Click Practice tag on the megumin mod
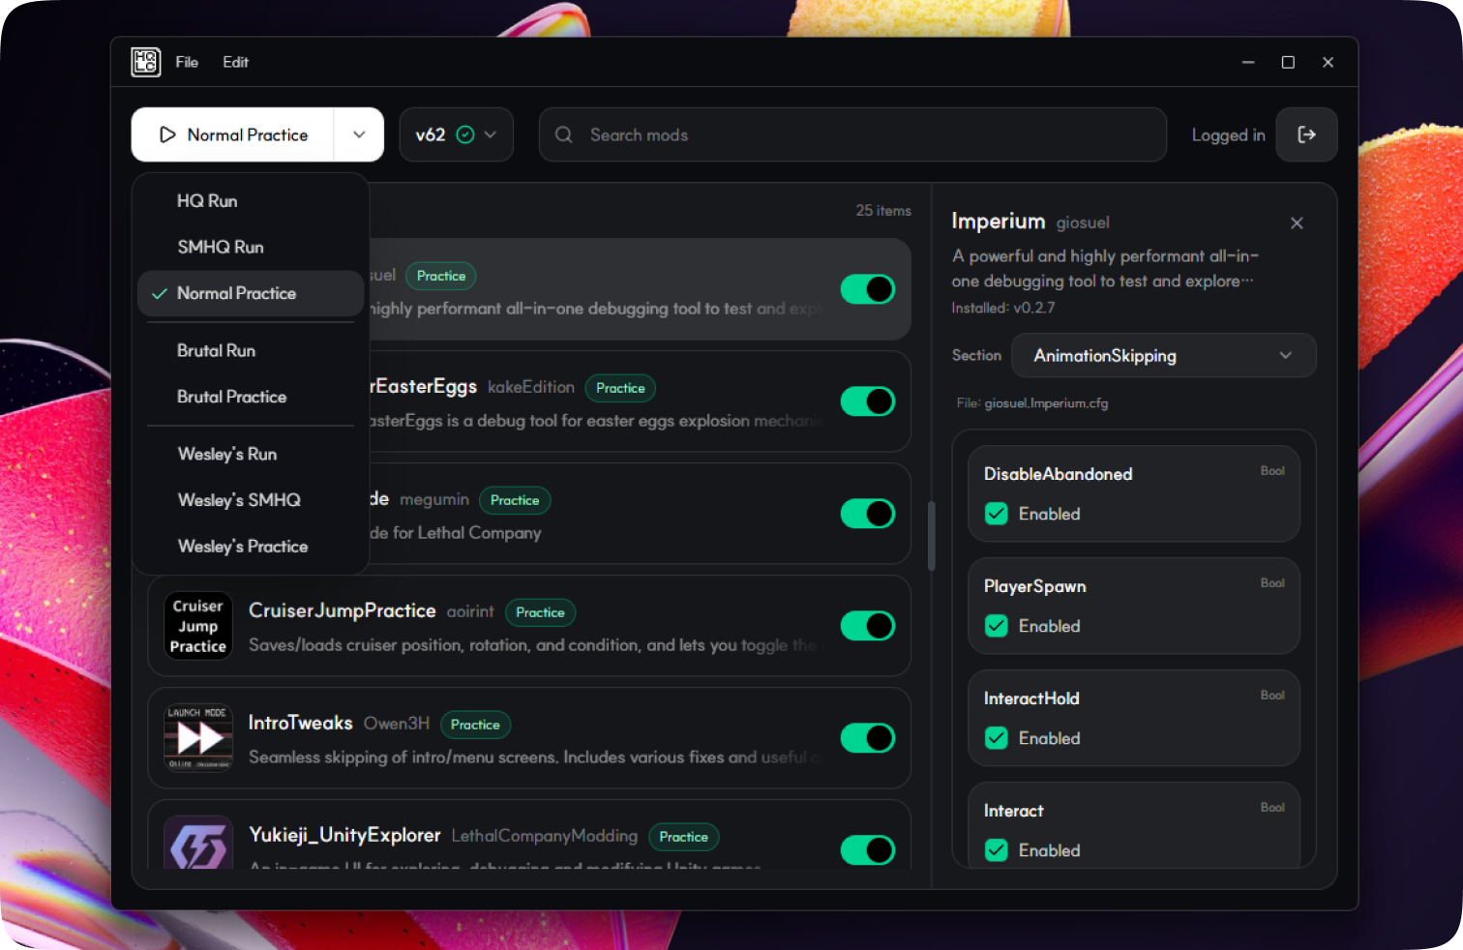Viewport: 1463px width, 950px height. coord(515,500)
